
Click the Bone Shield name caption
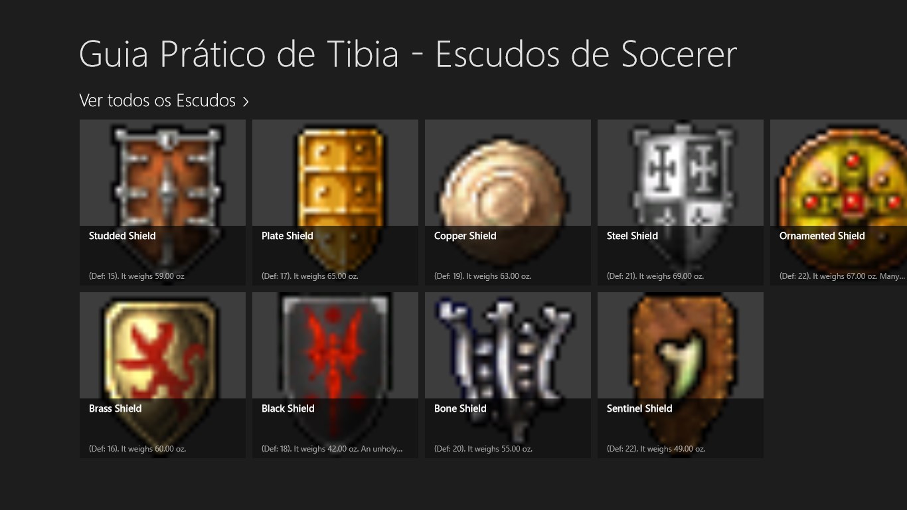click(x=460, y=408)
